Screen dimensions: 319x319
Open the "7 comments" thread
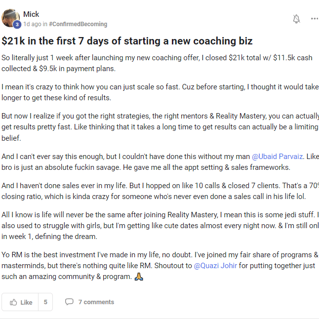(x=96, y=302)
